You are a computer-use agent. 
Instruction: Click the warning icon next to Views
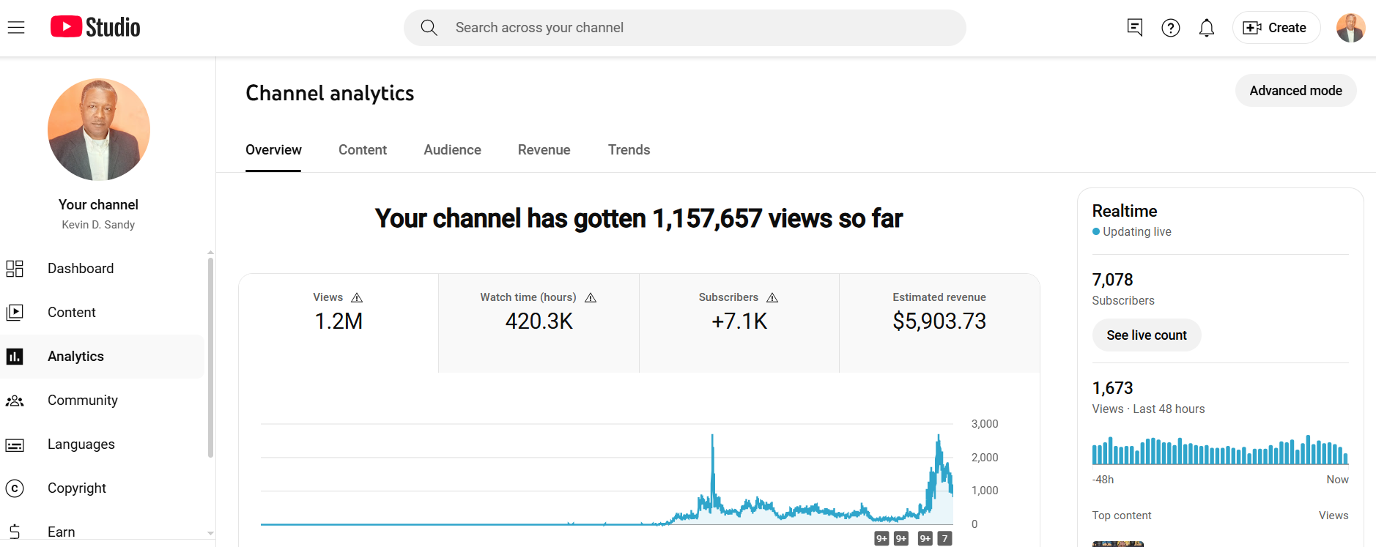pos(357,298)
